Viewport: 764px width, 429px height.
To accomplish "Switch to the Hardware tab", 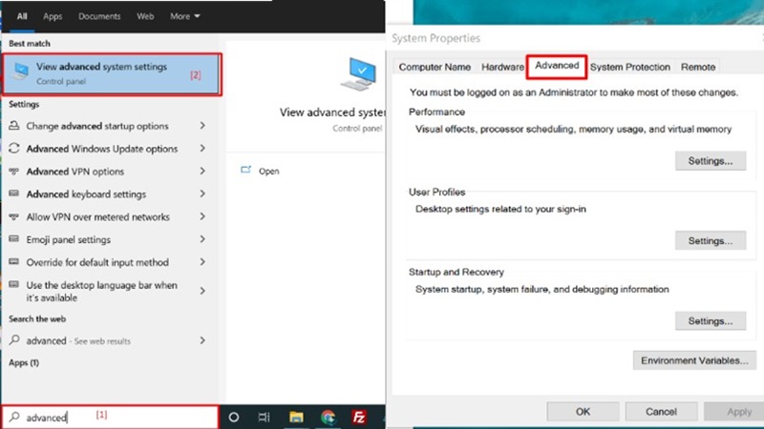I will [502, 67].
